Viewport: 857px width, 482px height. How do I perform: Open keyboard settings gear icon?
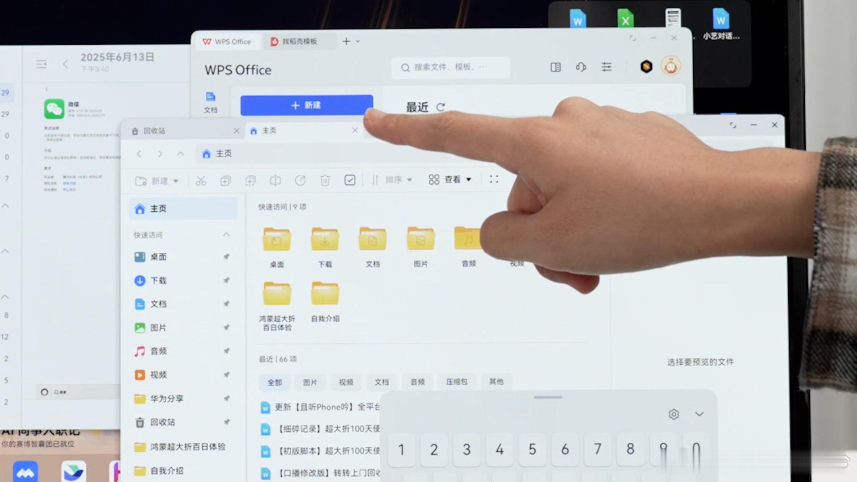[x=674, y=415]
